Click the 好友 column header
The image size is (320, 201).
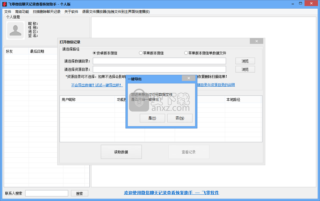point(16,51)
